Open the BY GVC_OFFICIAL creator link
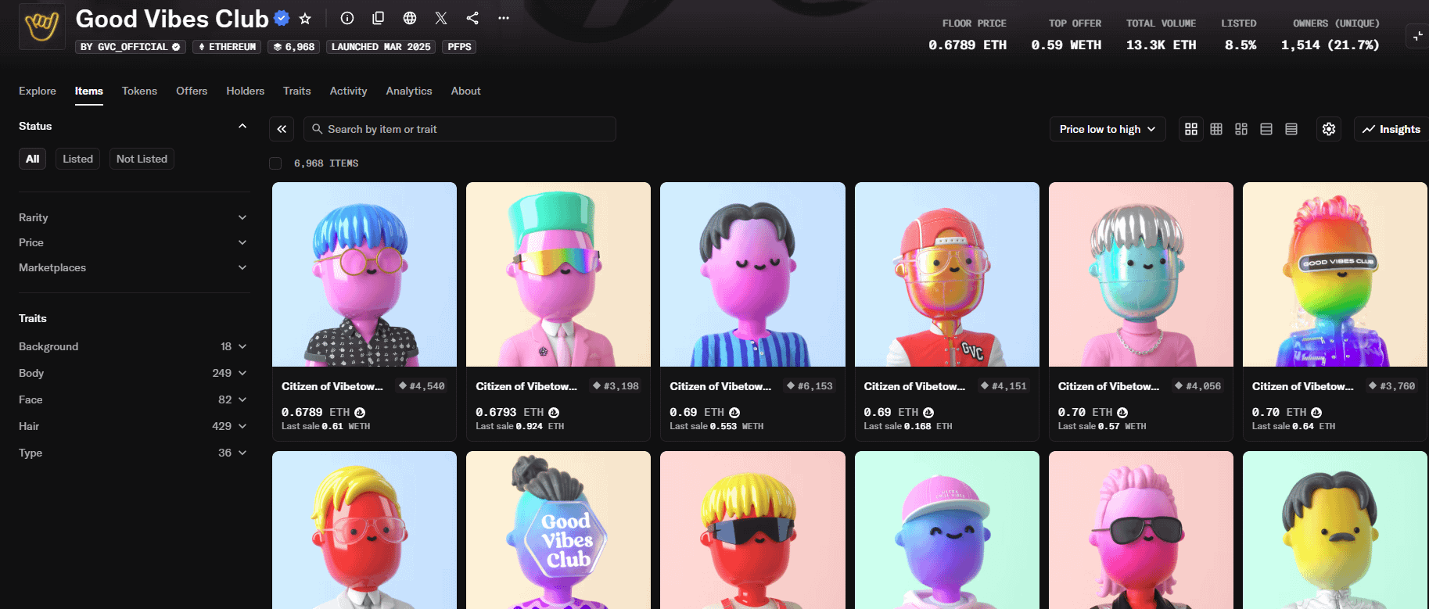Viewport: 1429px width, 609px height. 131,47
